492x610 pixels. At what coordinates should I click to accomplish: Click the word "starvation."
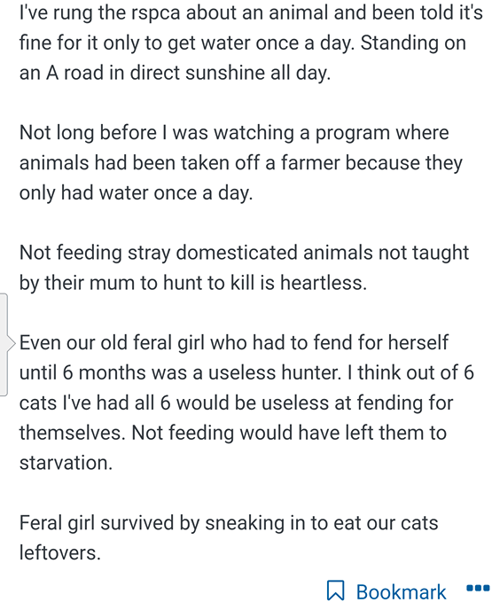[x=66, y=463]
